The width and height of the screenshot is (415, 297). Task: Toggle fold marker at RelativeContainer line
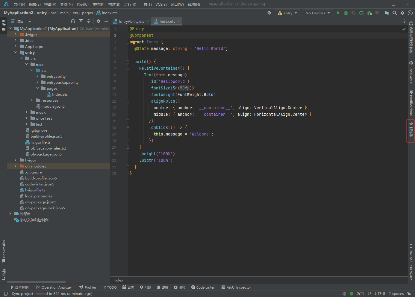(128, 68)
